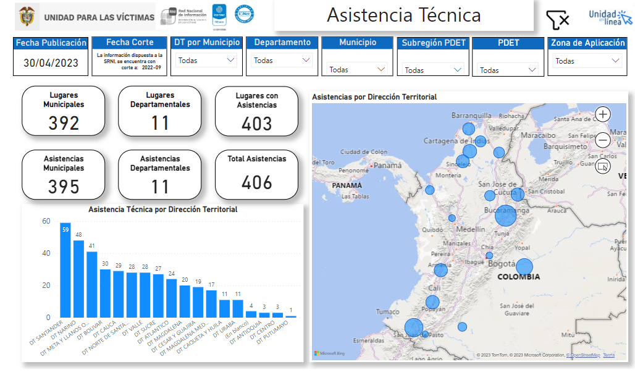Expand the Subregión PDET dropdown

click(x=433, y=70)
